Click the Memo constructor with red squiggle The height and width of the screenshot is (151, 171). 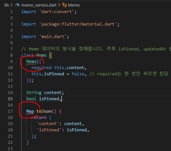31,62
